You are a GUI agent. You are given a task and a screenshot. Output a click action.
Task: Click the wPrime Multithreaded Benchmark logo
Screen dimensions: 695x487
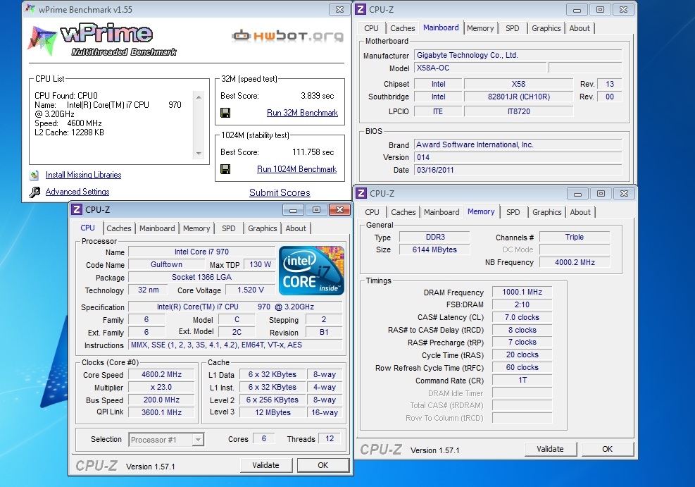[x=102, y=39]
